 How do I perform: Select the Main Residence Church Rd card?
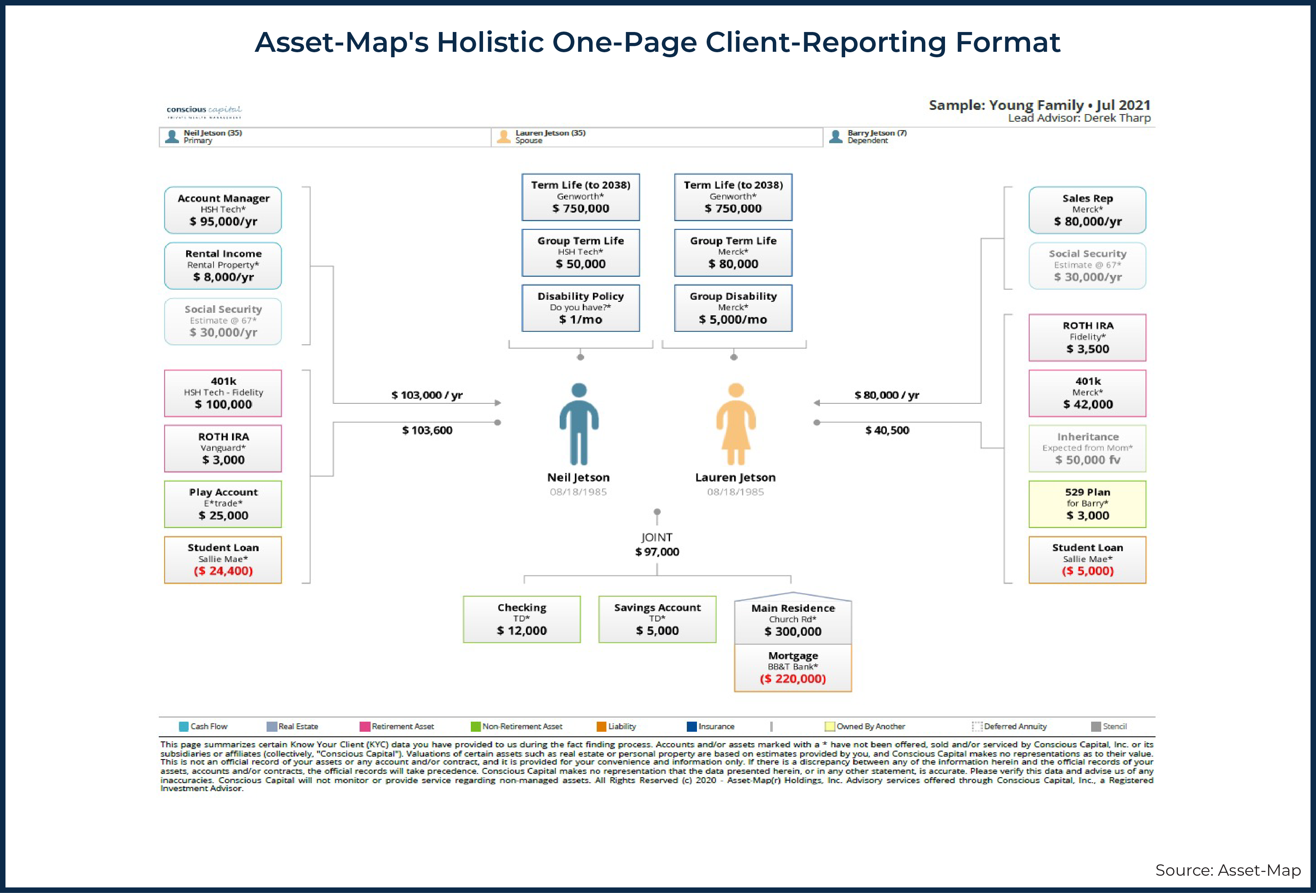pyautogui.click(x=793, y=618)
